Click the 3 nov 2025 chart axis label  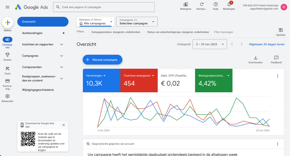103,130
